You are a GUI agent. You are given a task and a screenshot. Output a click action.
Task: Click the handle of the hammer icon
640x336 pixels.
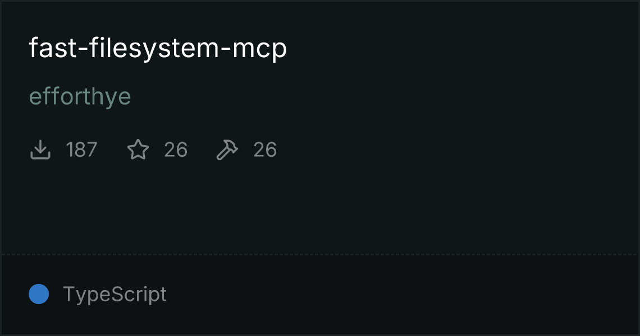[222, 155]
